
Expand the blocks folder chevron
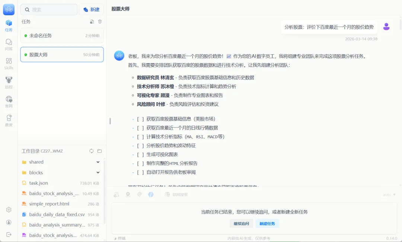[98, 172]
